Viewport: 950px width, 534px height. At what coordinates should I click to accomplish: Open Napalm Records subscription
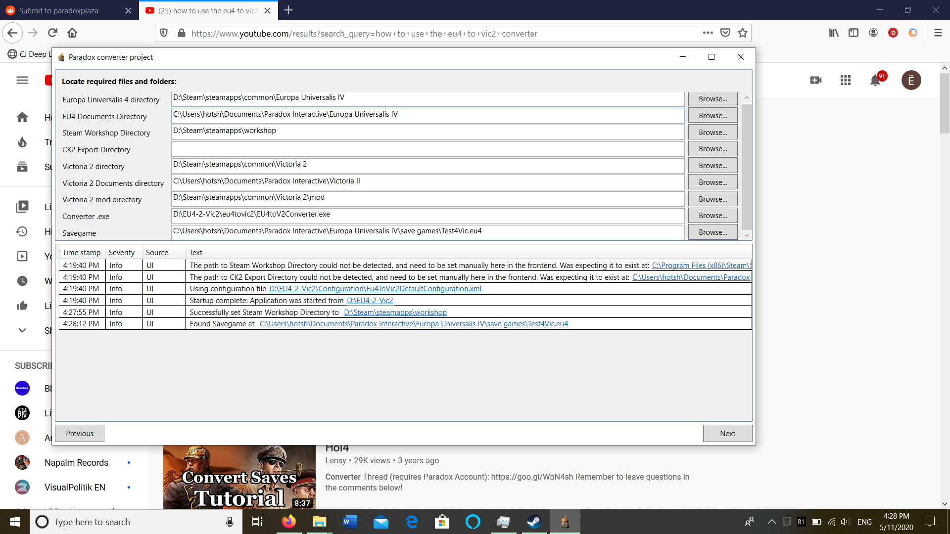point(76,463)
